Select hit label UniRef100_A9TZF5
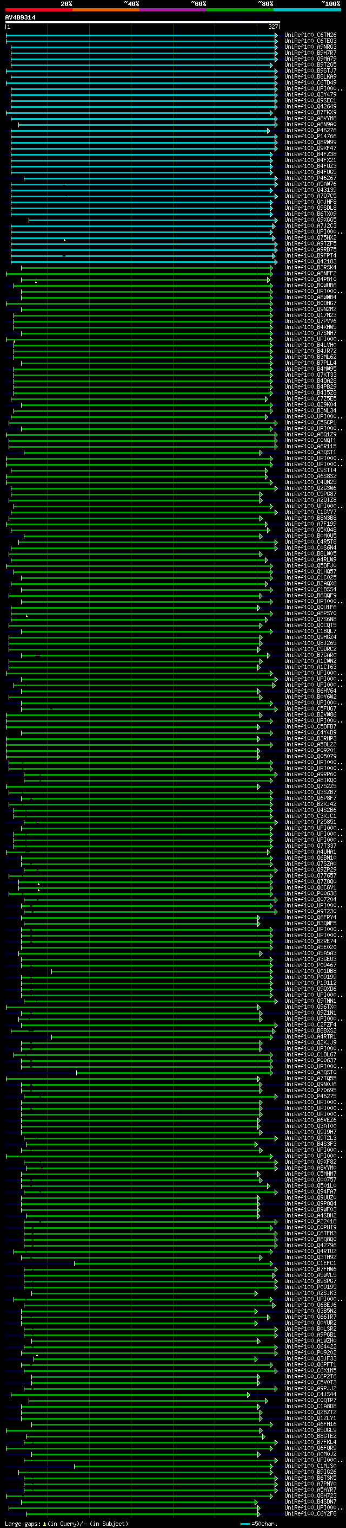Image resolution: width=346 pixels, height=1528 pixels. coord(310,244)
